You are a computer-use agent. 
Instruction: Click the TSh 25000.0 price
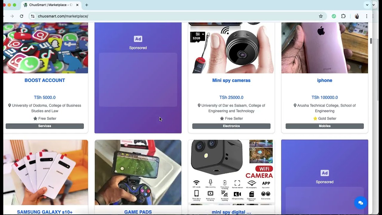pos(231,97)
